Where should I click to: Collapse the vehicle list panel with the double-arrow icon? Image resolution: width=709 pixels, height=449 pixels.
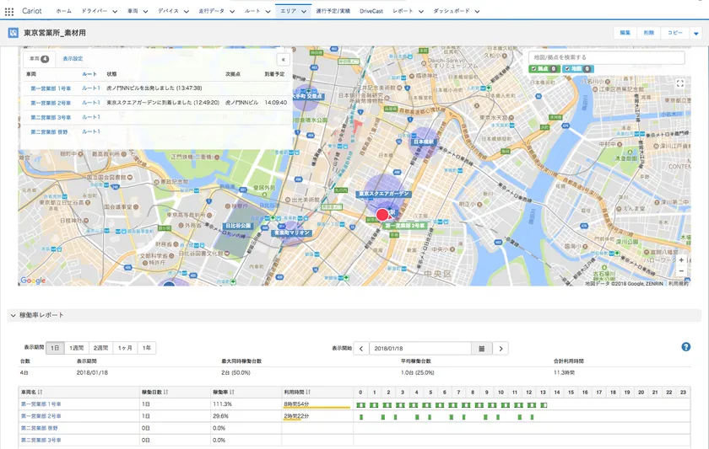tap(283, 60)
